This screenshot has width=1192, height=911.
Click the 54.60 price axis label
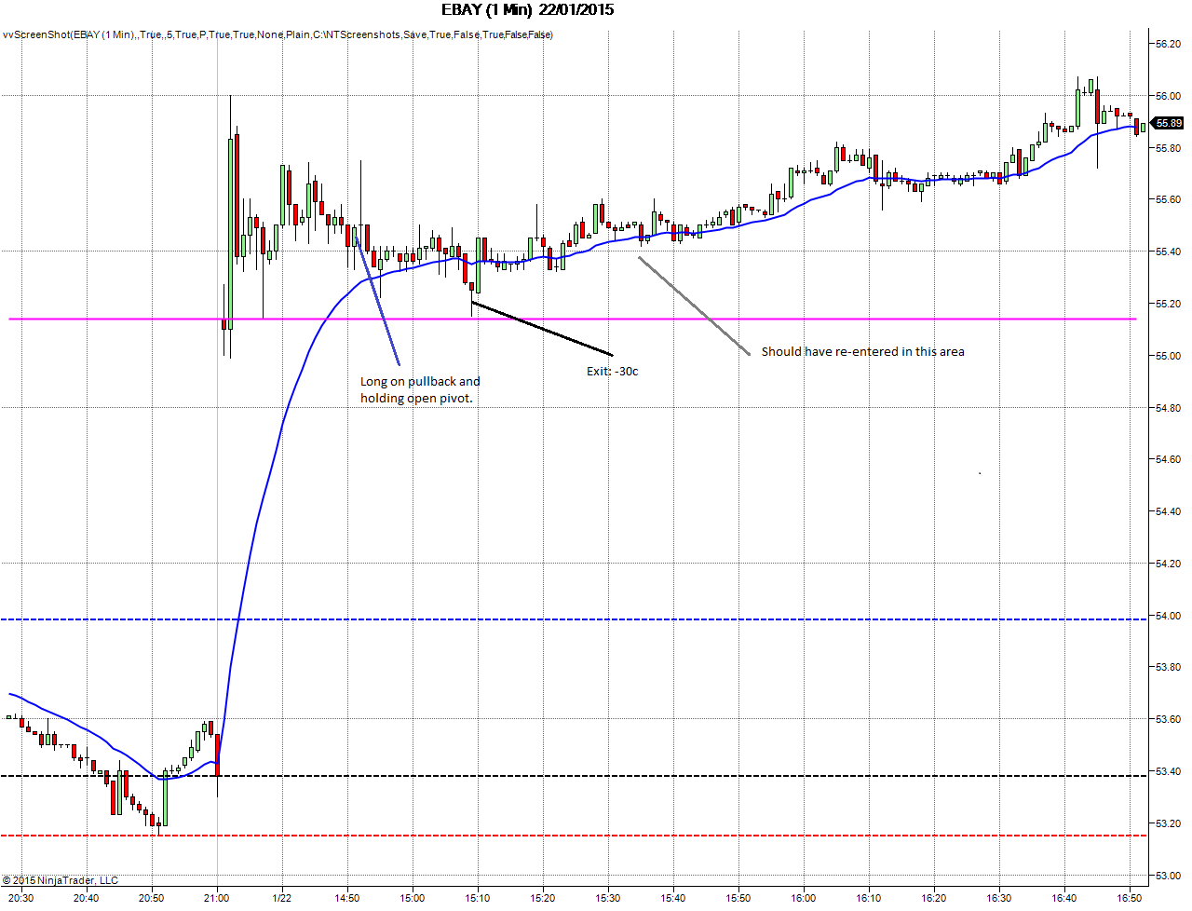[1168, 459]
